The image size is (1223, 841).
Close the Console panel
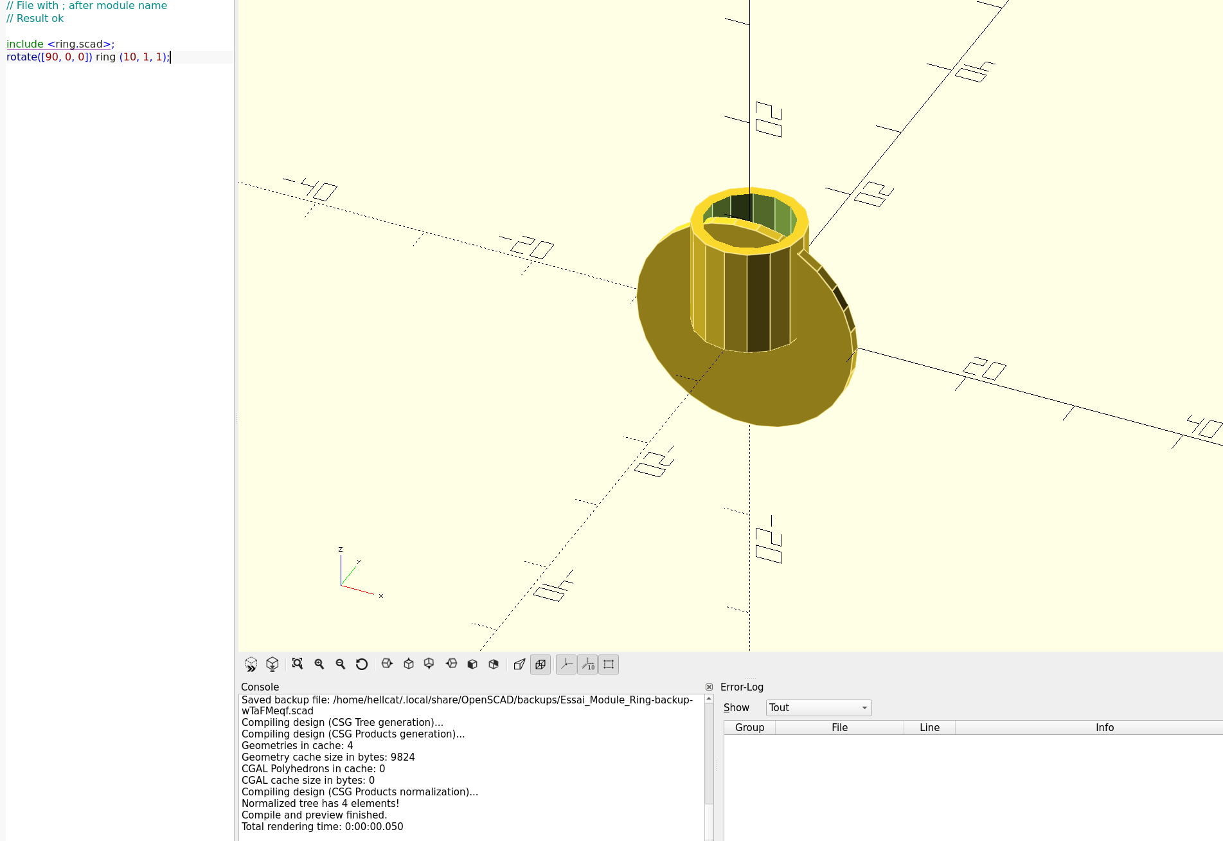coord(709,687)
